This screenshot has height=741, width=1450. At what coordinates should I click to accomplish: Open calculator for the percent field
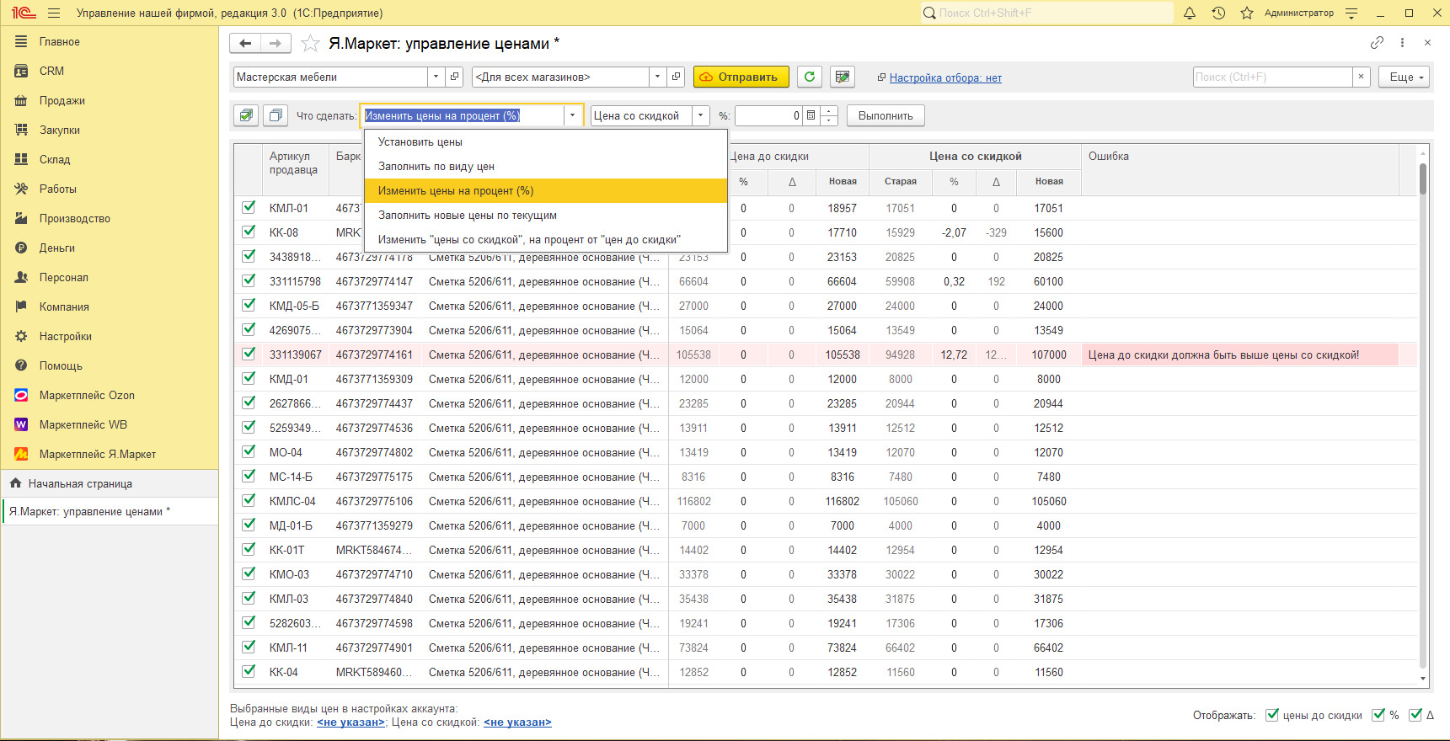click(x=811, y=115)
